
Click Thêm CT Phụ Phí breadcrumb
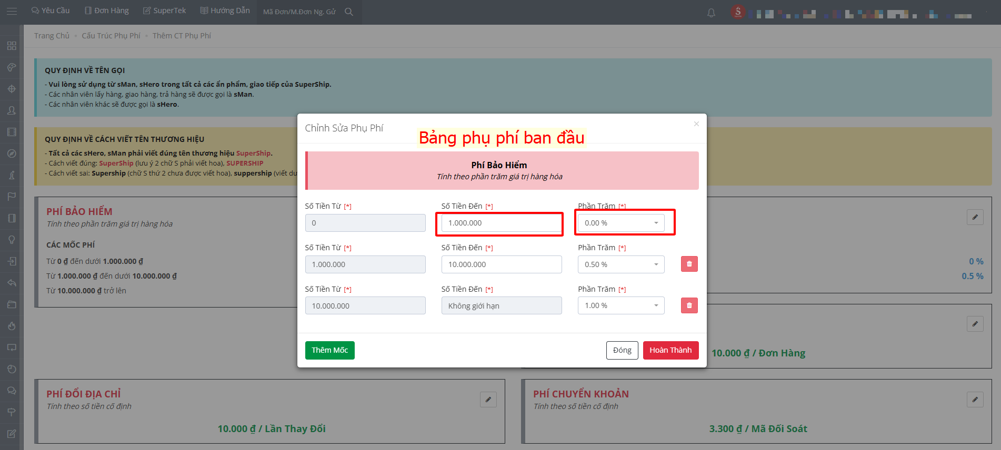[x=182, y=36]
